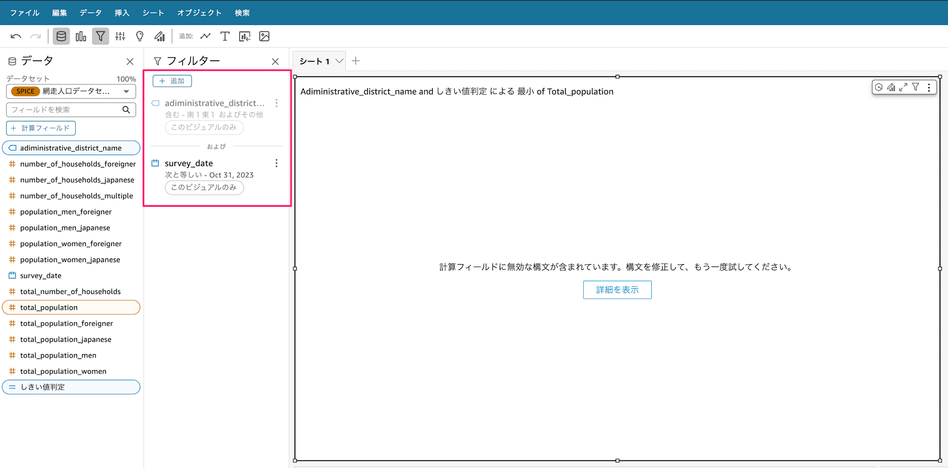Select the シート 1 tab
The width and height of the screenshot is (948, 468).
pos(314,61)
